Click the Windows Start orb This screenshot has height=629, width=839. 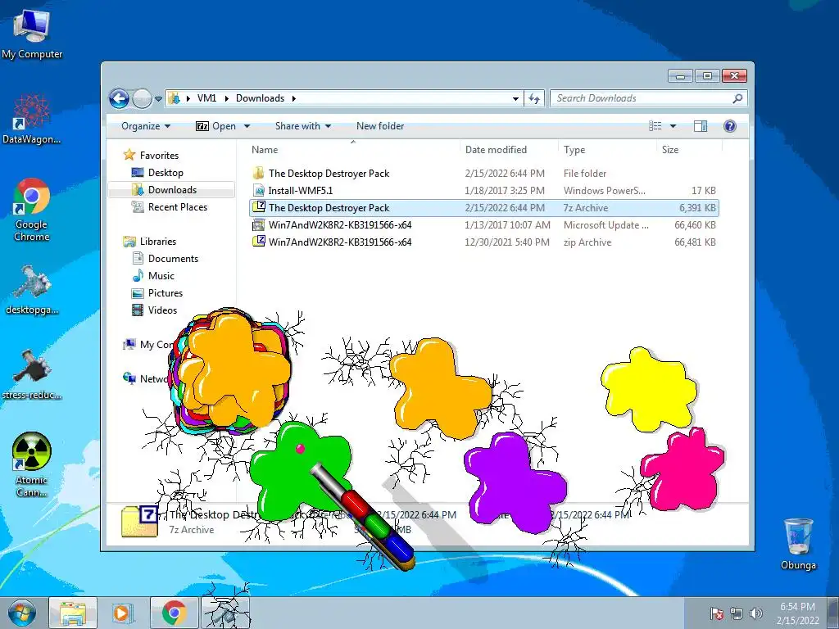pyautogui.click(x=21, y=613)
